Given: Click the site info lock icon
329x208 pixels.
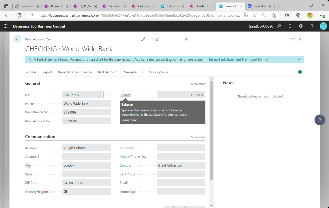Looking at the screenshot, I should [x=32, y=15].
